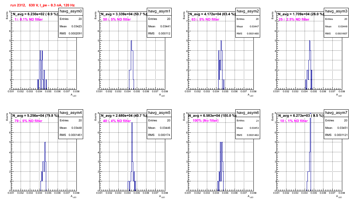Image resolution: width=354 pixels, height=203 pixels.
Task: Select the 'havg_asym5' stats box title
Action: [159, 113]
